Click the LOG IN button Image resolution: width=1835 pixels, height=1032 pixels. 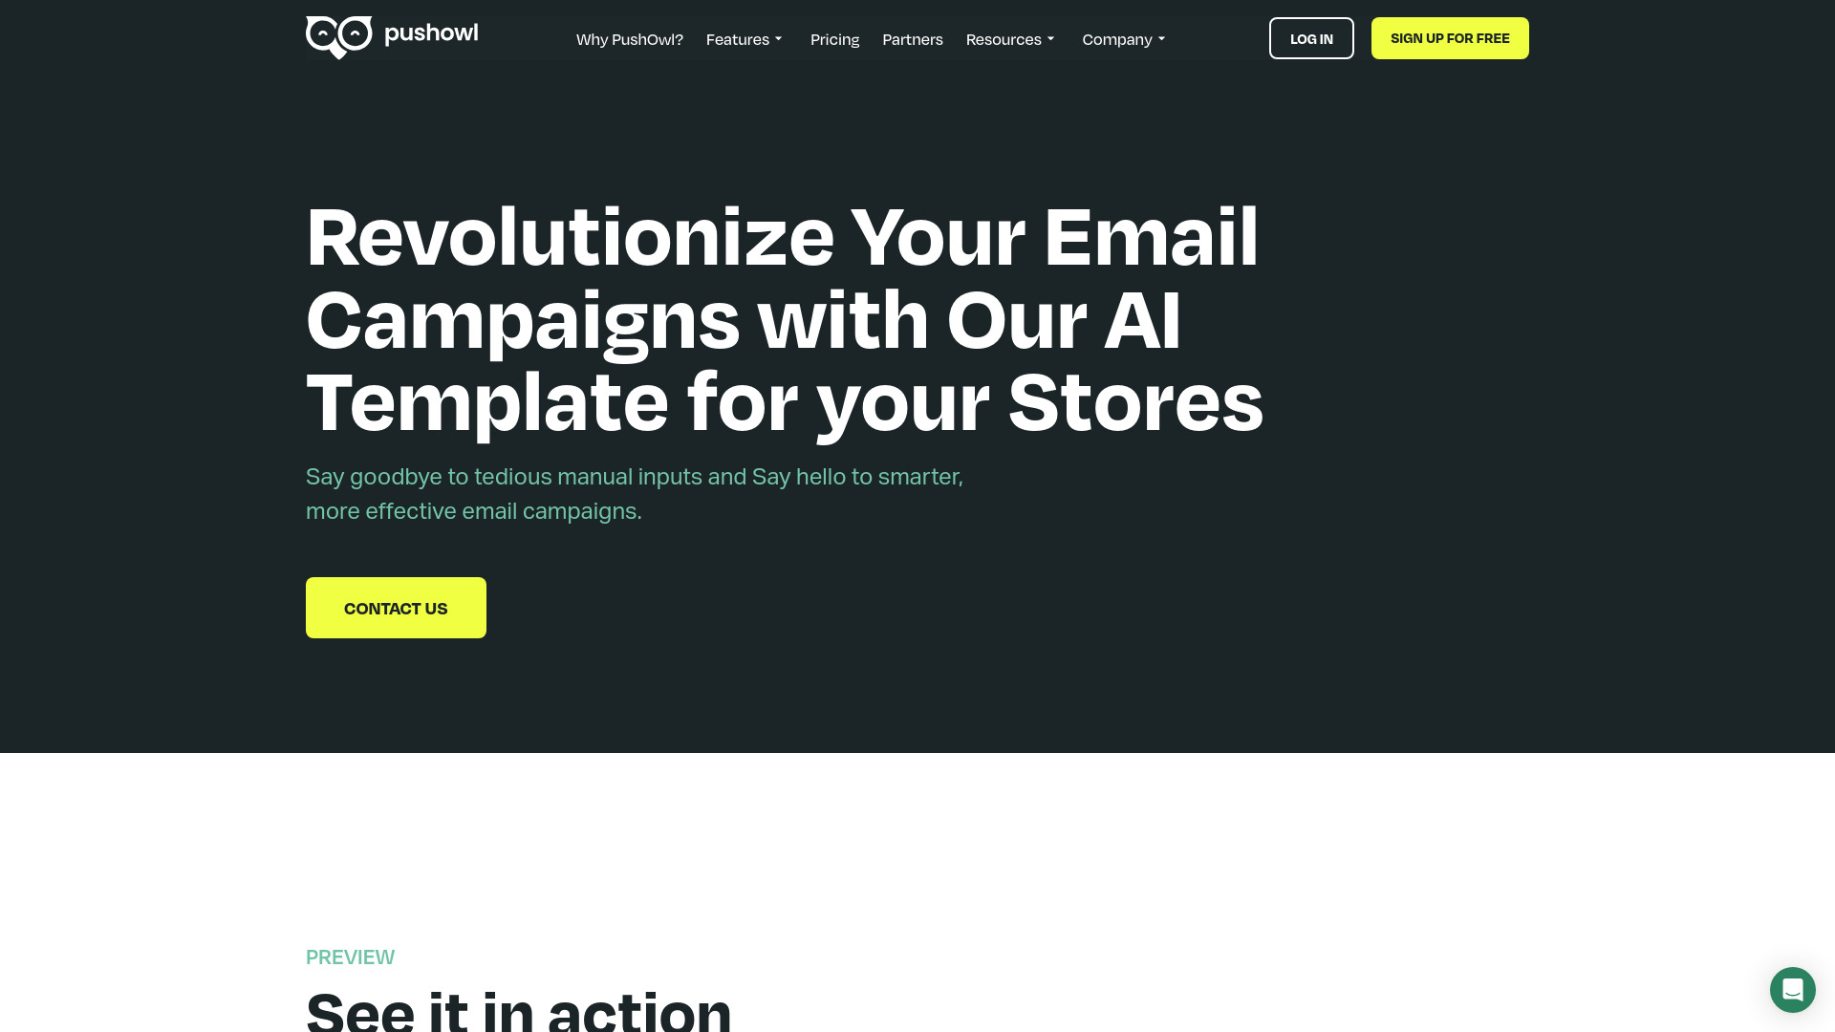tap(1310, 38)
